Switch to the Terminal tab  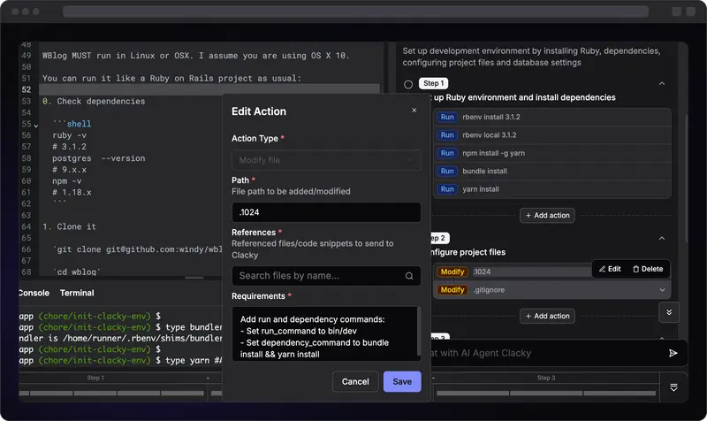pos(77,293)
